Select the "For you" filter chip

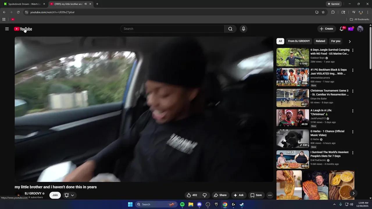336,41
